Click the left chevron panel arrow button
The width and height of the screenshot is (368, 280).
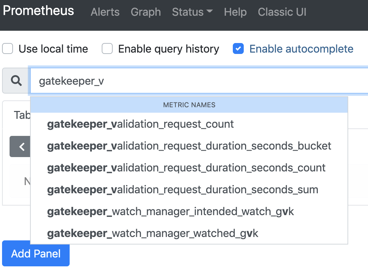pos(20,146)
